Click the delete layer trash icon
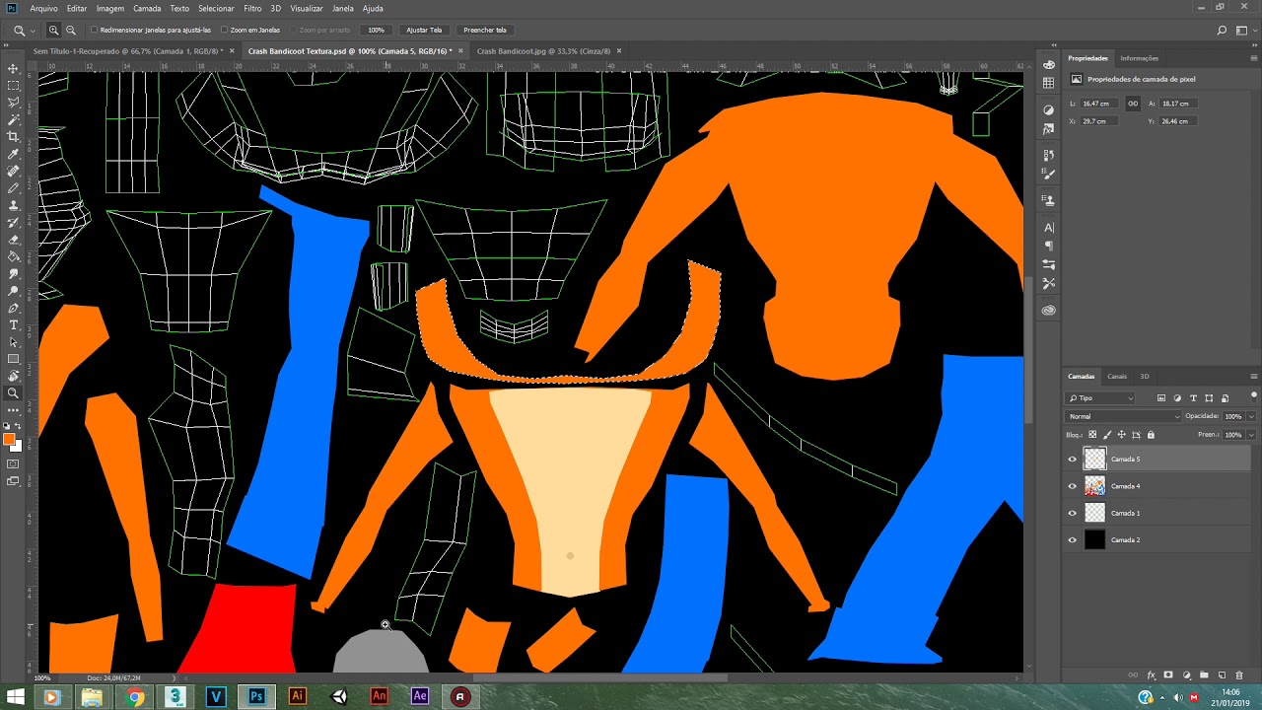1262x710 pixels. click(x=1239, y=675)
